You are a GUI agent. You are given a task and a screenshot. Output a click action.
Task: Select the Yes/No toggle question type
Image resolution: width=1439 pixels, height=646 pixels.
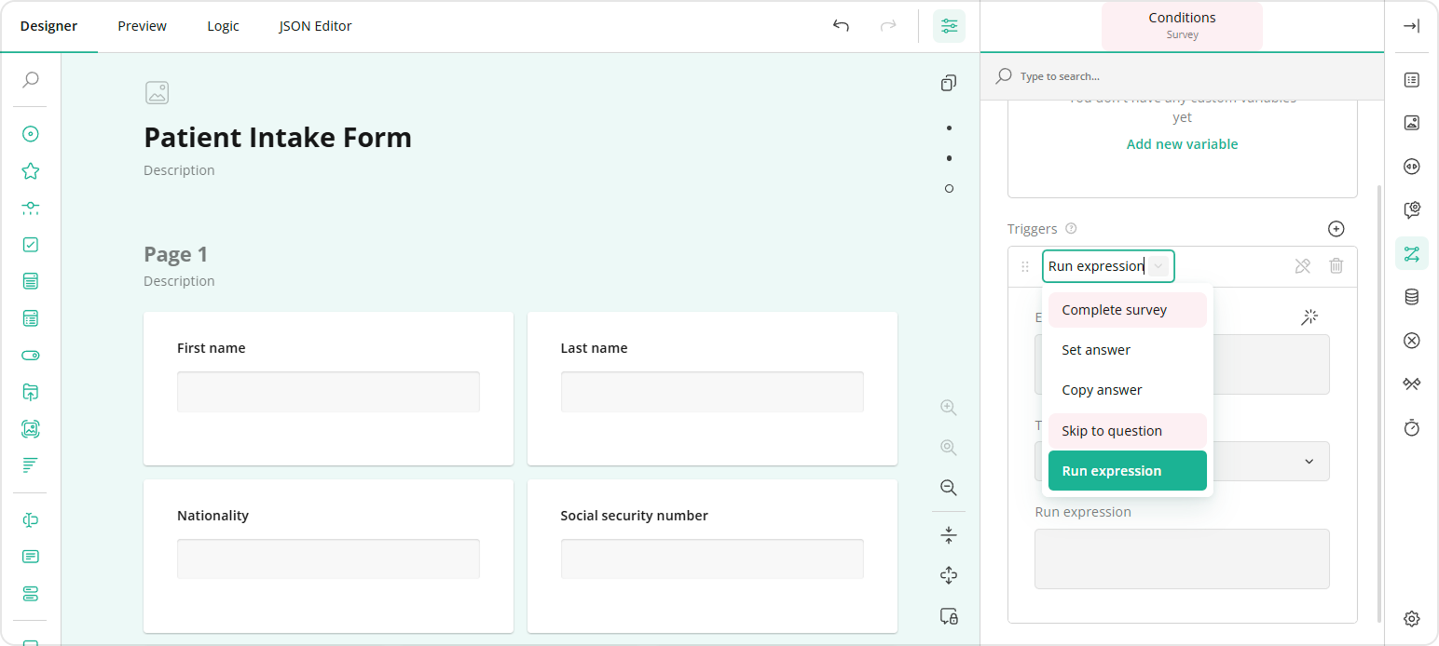29,355
